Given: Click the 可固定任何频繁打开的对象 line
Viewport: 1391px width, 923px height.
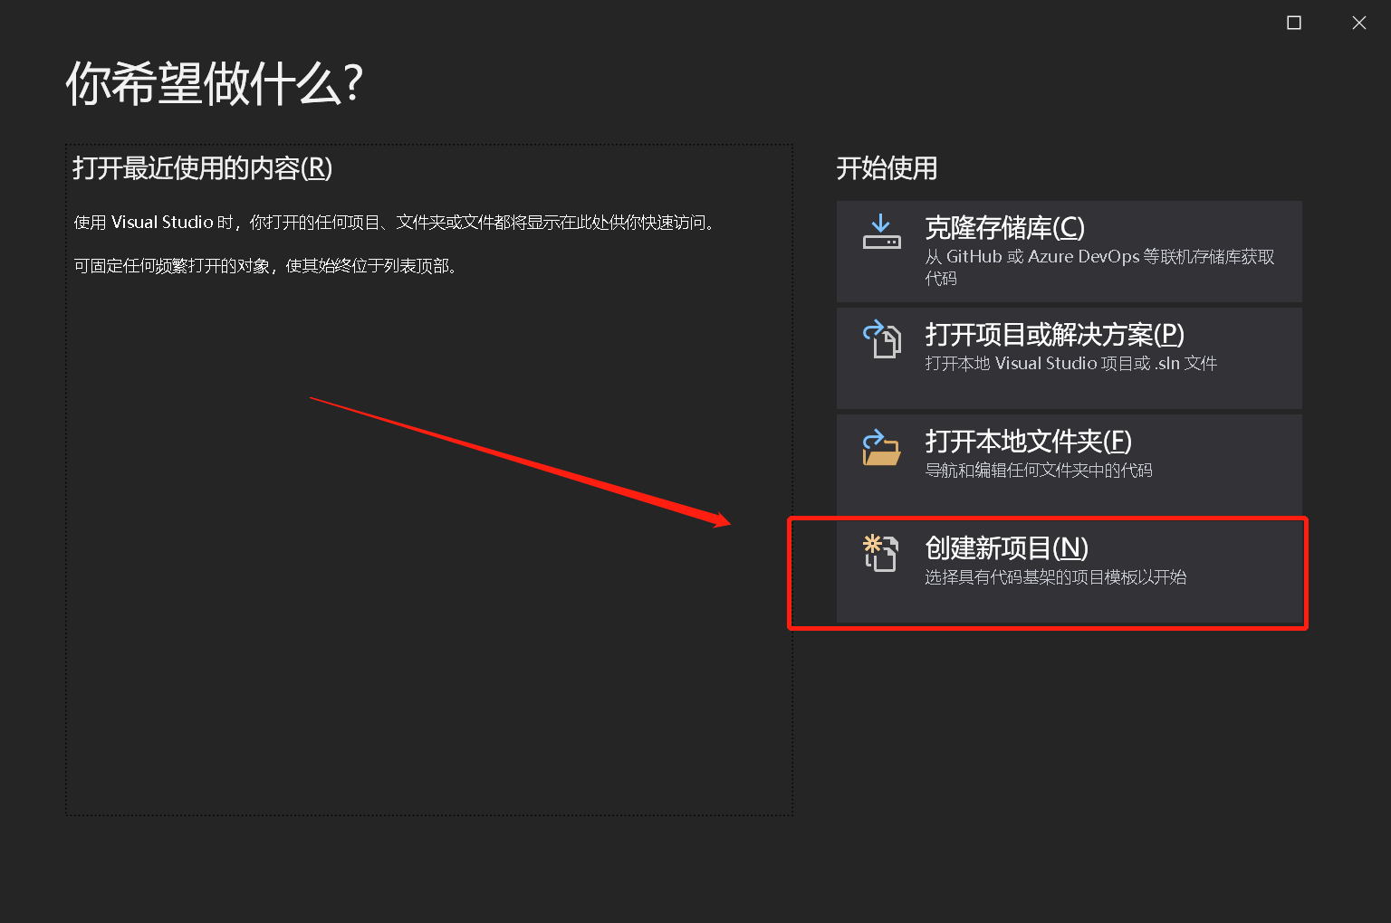Looking at the screenshot, I should coord(267,266).
